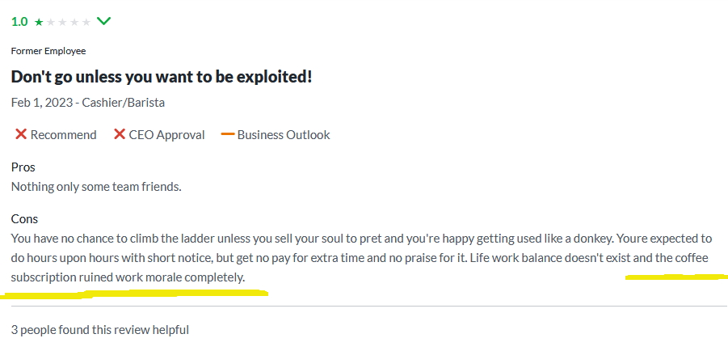Click the green filled first rating star
The height and width of the screenshot is (351, 728).
[39, 22]
